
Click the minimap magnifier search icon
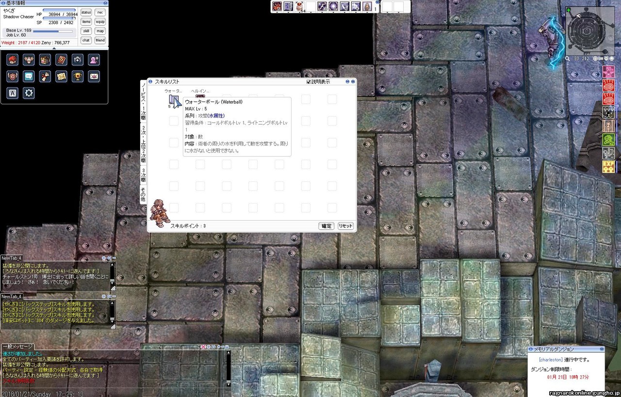tap(568, 59)
